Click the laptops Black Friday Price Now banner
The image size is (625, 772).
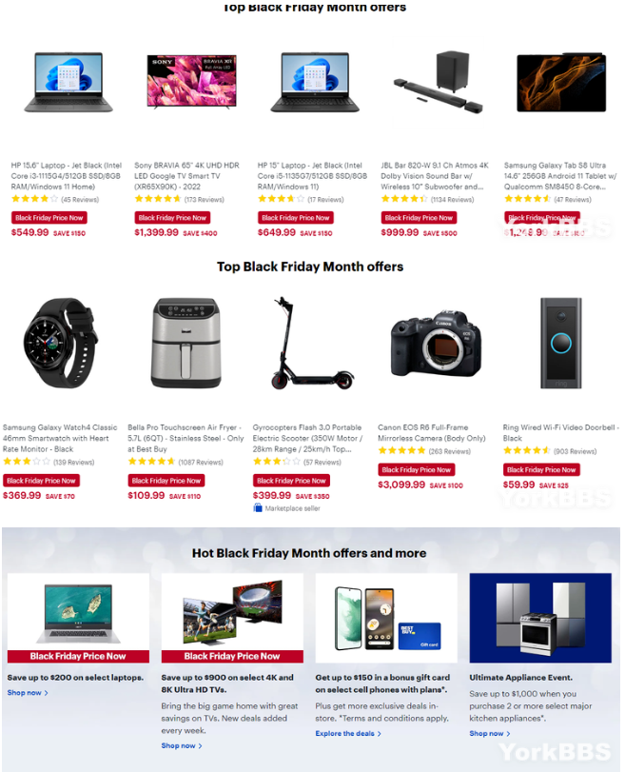coord(78,656)
